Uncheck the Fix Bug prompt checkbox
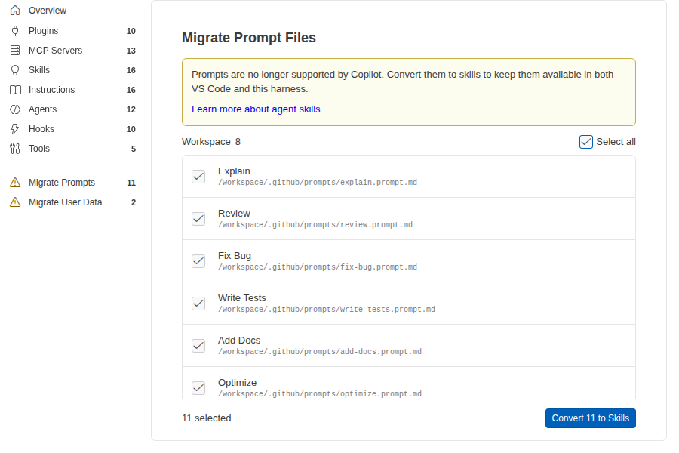 [198, 261]
